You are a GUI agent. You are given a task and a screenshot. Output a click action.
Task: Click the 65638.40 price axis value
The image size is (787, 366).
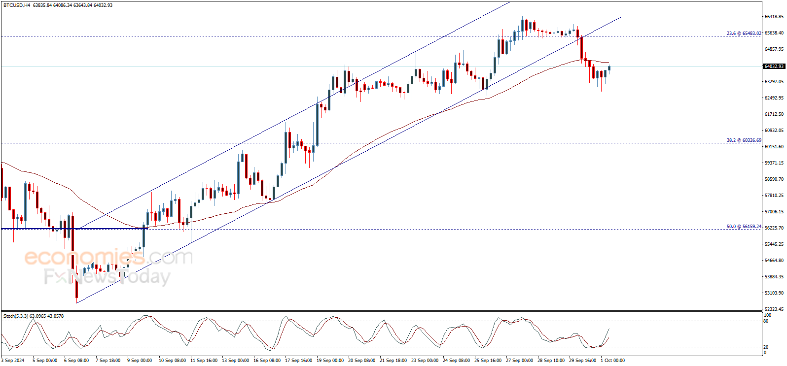coord(774,33)
